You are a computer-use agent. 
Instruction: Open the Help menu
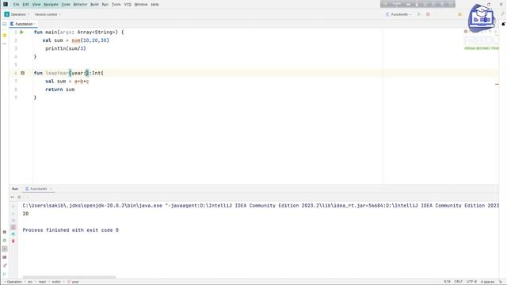[x=155, y=5]
